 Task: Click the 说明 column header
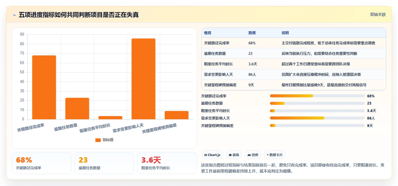[x=285, y=33]
